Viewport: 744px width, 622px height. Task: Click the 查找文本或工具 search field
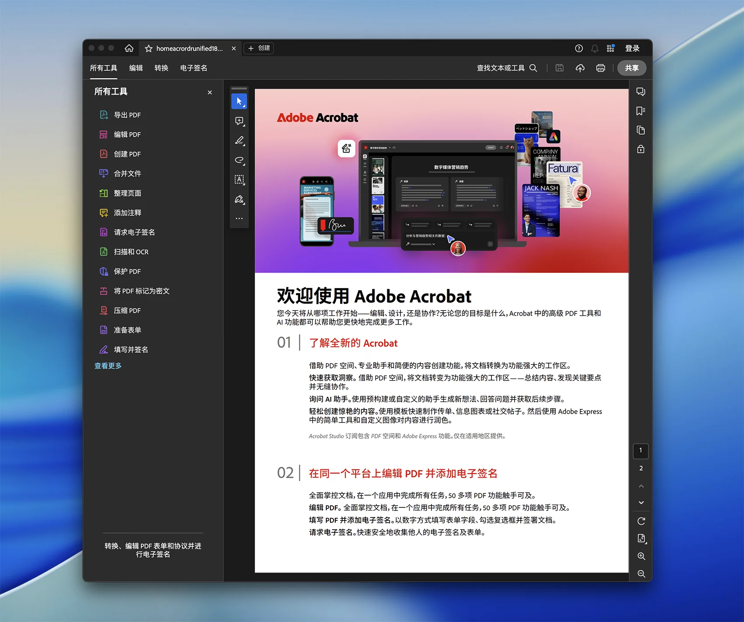507,68
